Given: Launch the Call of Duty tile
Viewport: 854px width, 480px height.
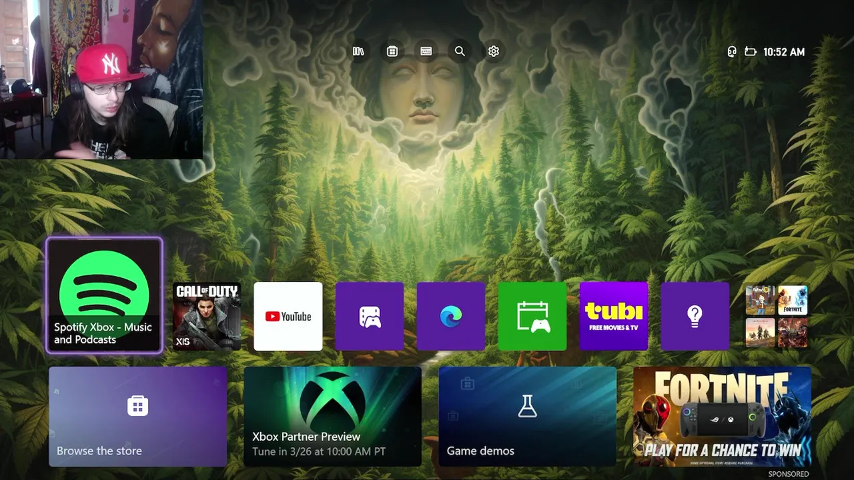Looking at the screenshot, I should (207, 316).
